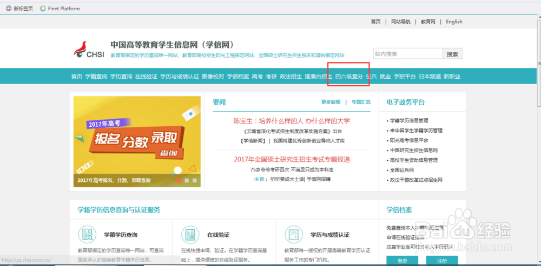The width and height of the screenshot is (541, 266).
Task: Open 网站导航 at top right
Action: [x=400, y=22]
